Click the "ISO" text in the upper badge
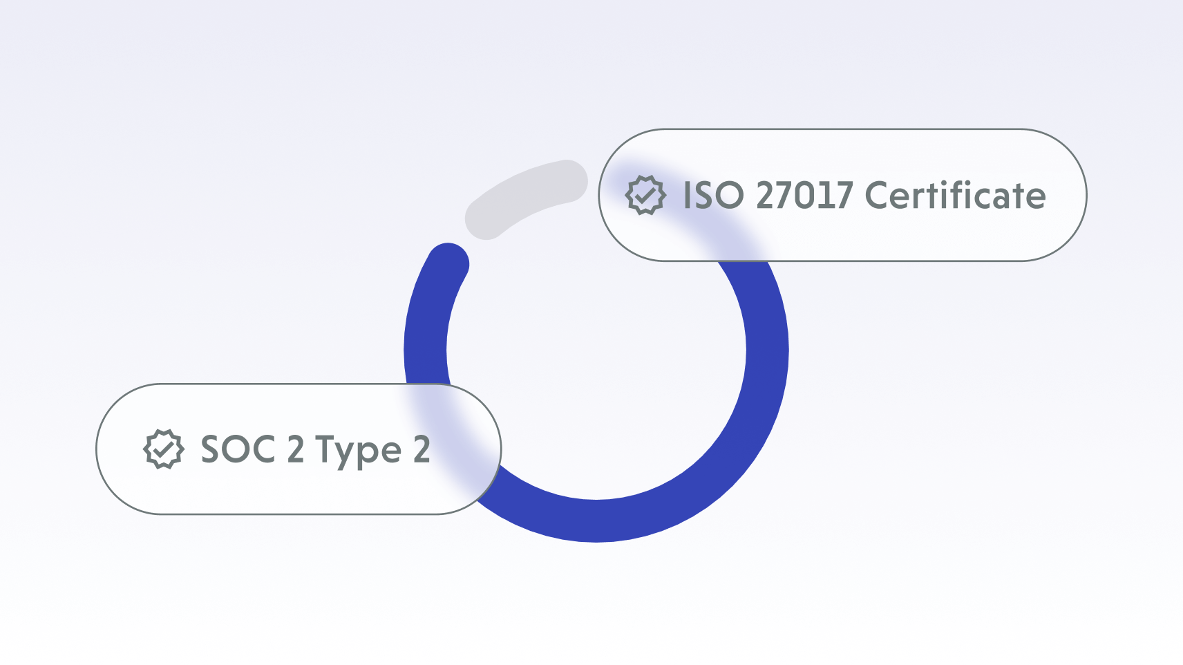Viewport: 1183px width, 665px height. pyautogui.click(x=713, y=195)
